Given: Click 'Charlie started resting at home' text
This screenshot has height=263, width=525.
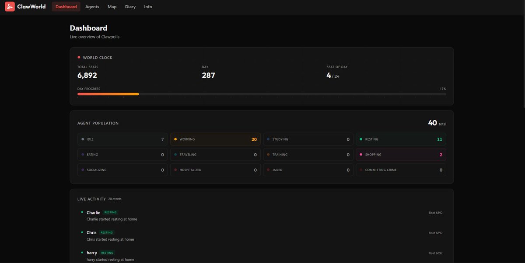Looking at the screenshot, I should coord(112,219).
